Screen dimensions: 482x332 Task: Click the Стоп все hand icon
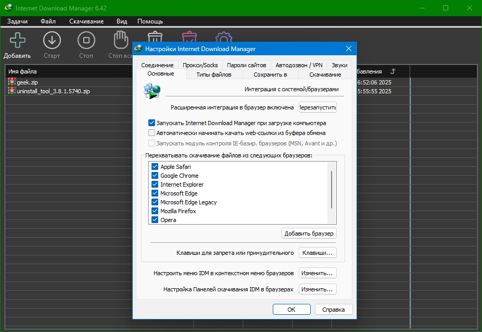click(x=121, y=40)
